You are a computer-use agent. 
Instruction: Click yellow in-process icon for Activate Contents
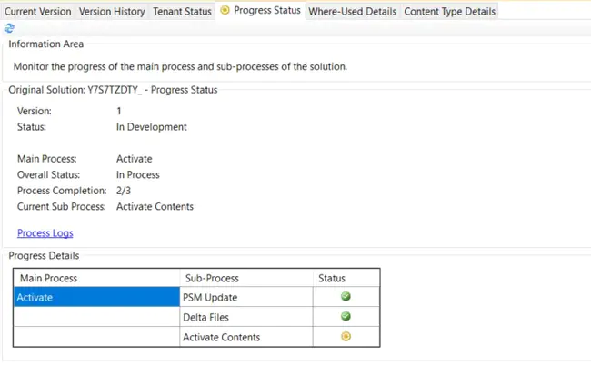(346, 337)
